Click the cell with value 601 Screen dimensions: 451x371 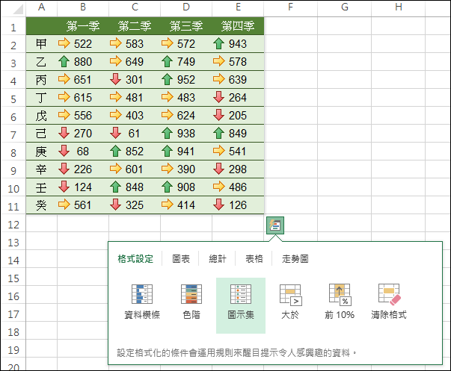pyautogui.click(x=135, y=169)
